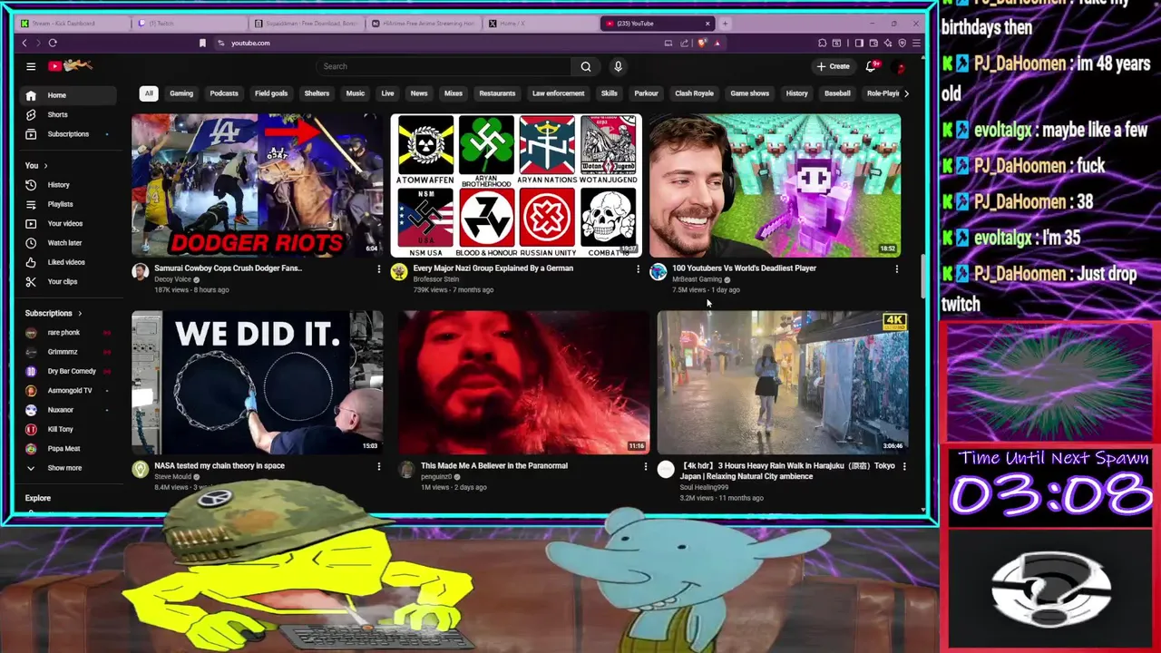This screenshot has height=653, width=1161.
Task: Switch to Home / X browser tab
Action: (x=540, y=23)
